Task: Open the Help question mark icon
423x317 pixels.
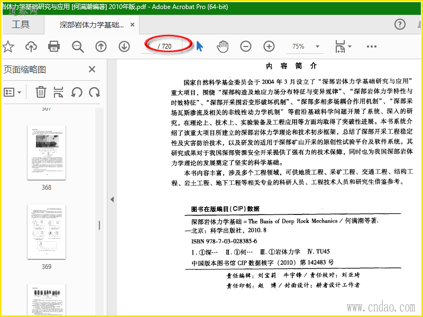Action: (400, 24)
